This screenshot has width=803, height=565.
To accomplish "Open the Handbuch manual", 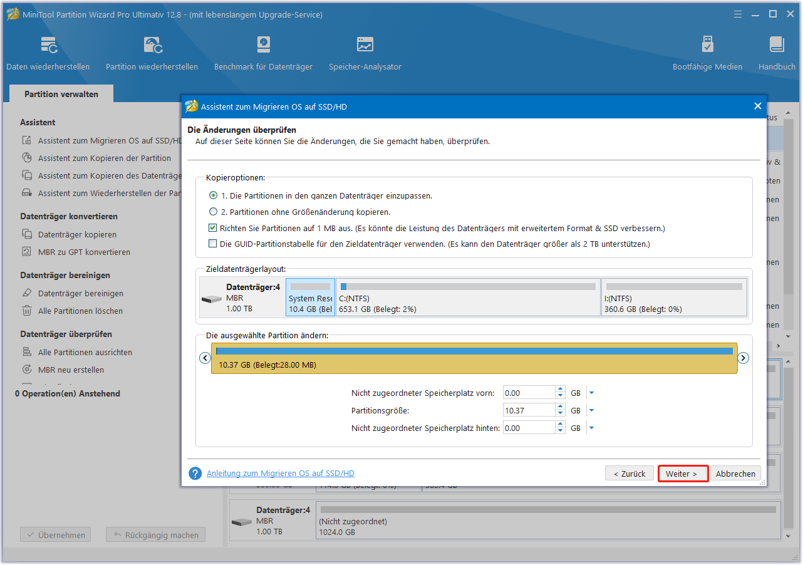I will (777, 53).
